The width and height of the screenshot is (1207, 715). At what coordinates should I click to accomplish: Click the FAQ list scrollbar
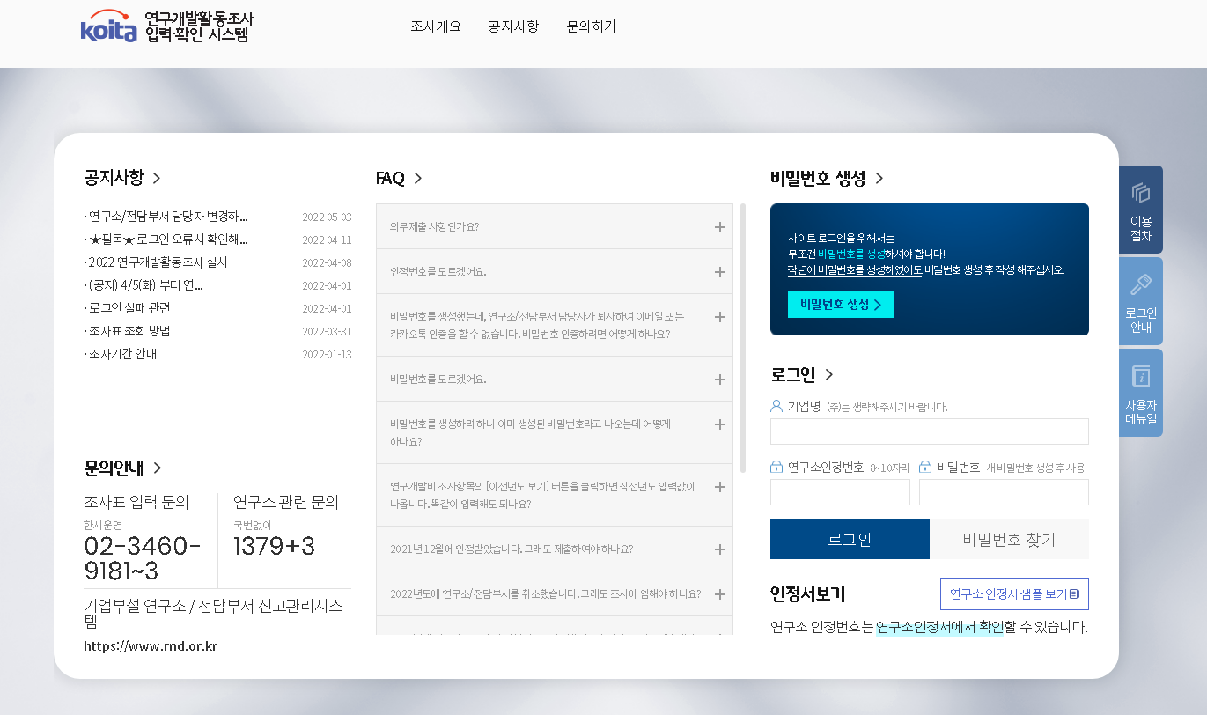743,339
